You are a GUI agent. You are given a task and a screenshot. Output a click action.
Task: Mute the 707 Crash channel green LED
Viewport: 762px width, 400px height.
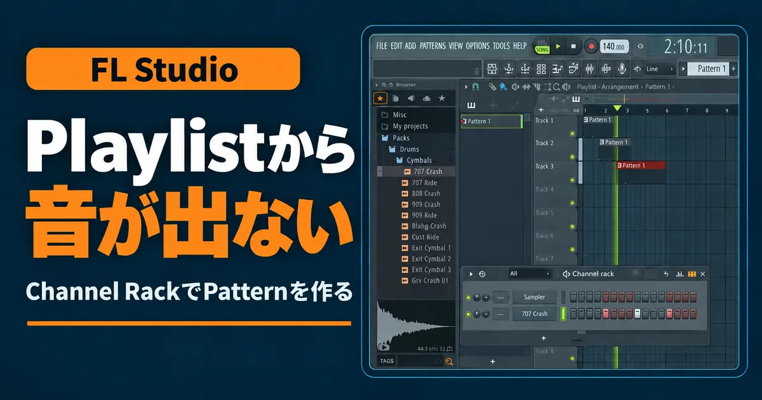[x=469, y=314]
